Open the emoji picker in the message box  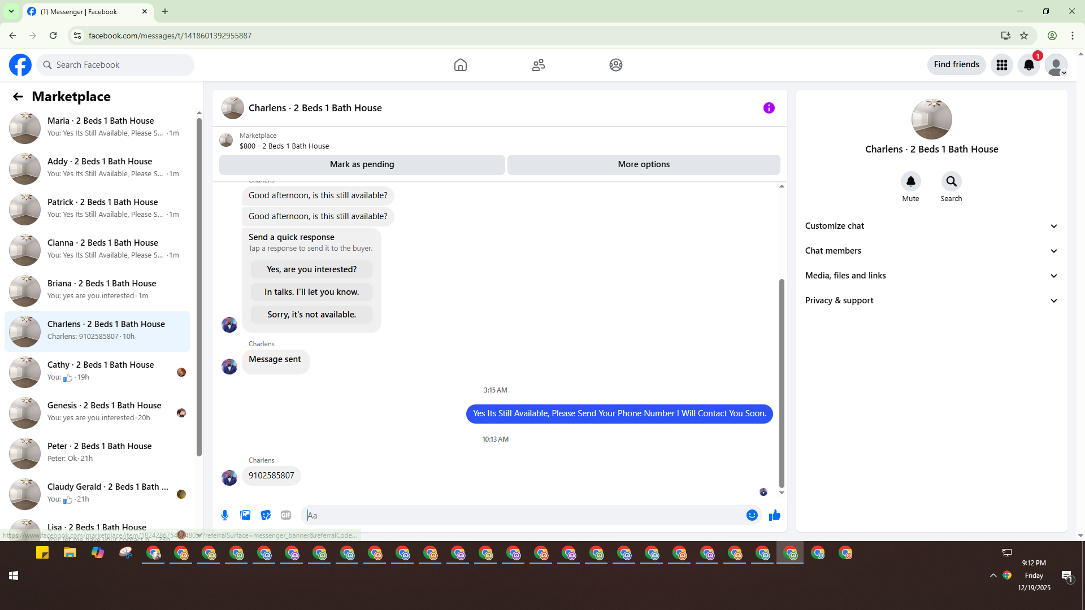coord(752,515)
